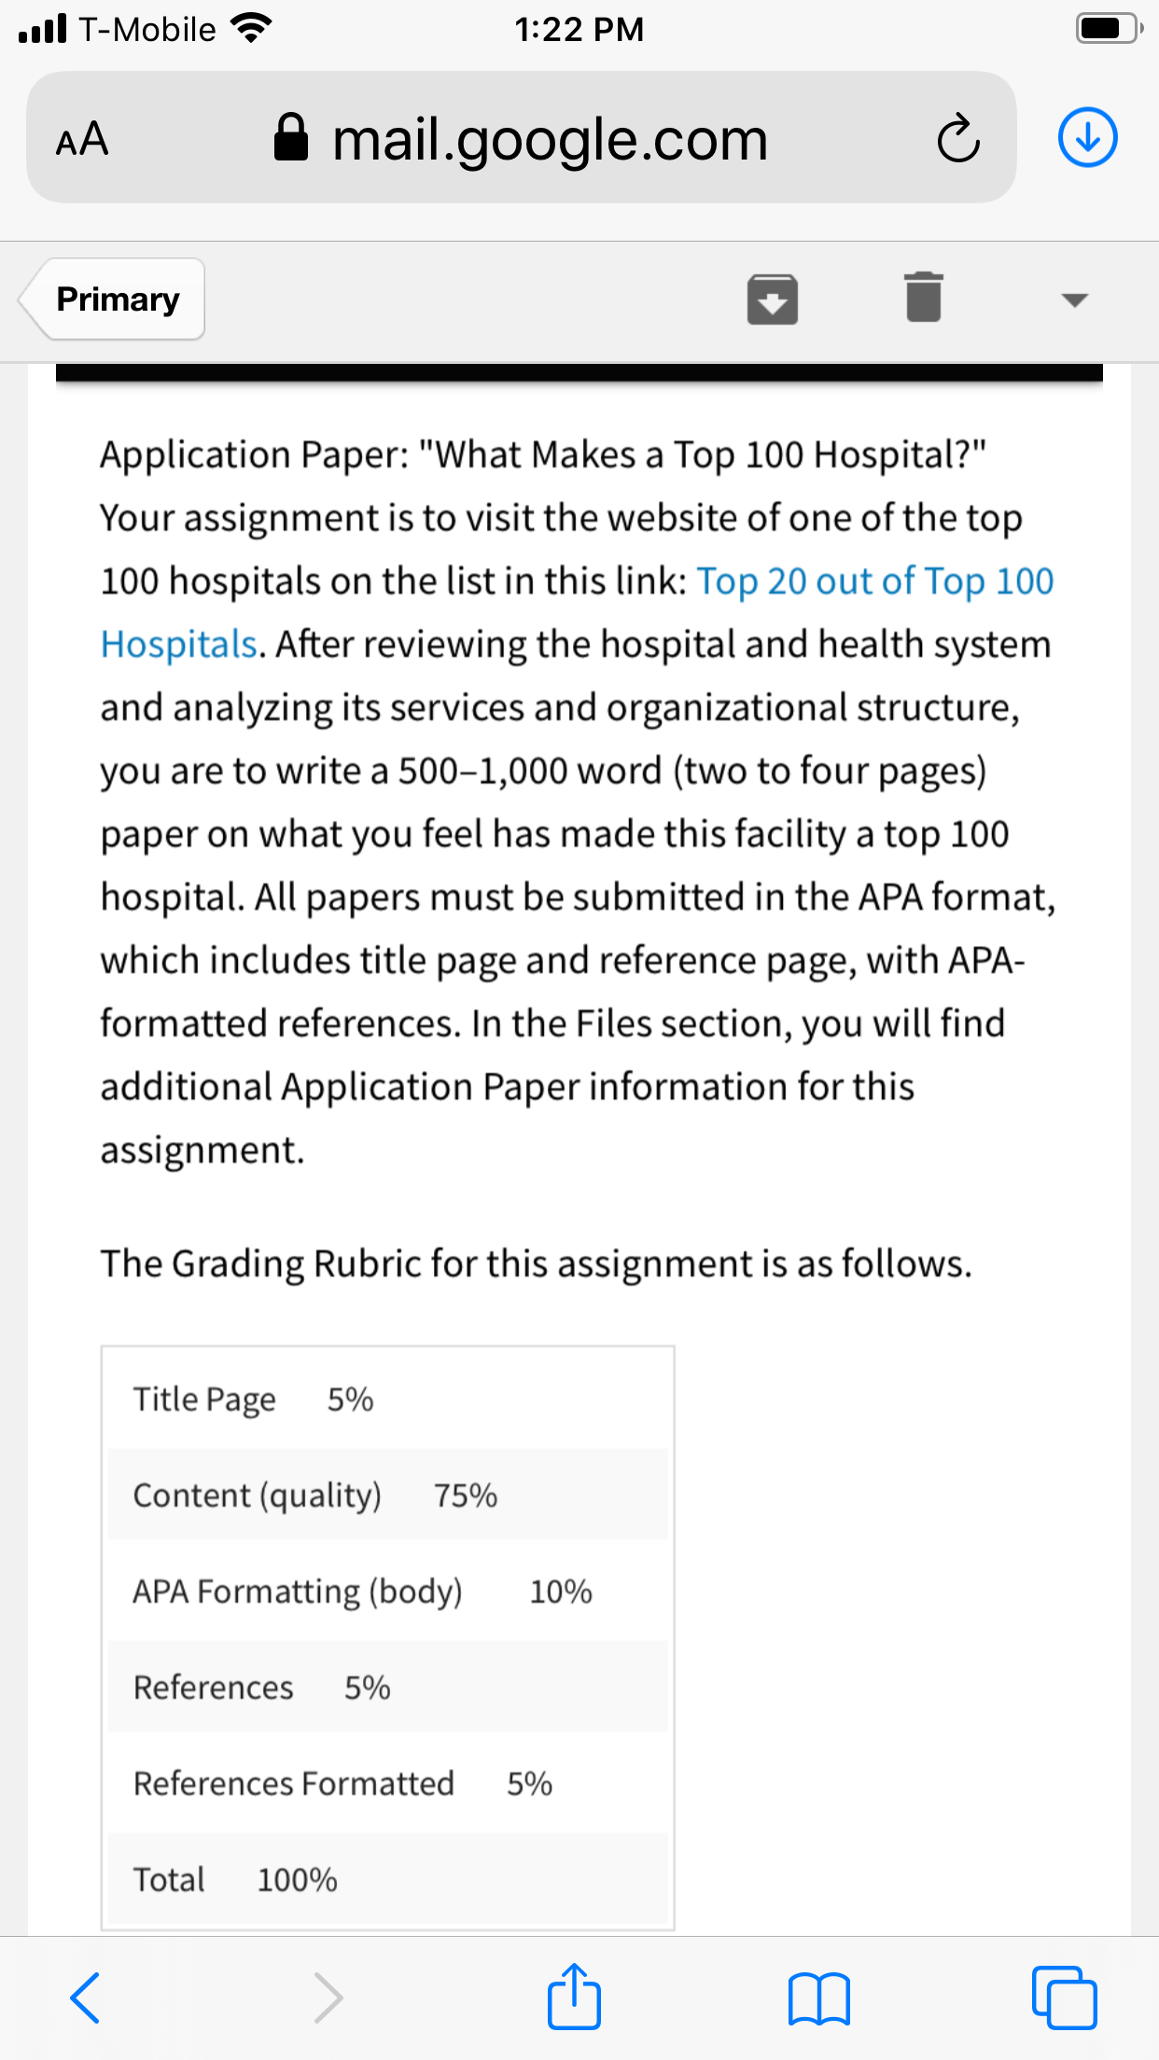Open the Safari bookmarks icon
1159x2060 pixels.
818,1998
